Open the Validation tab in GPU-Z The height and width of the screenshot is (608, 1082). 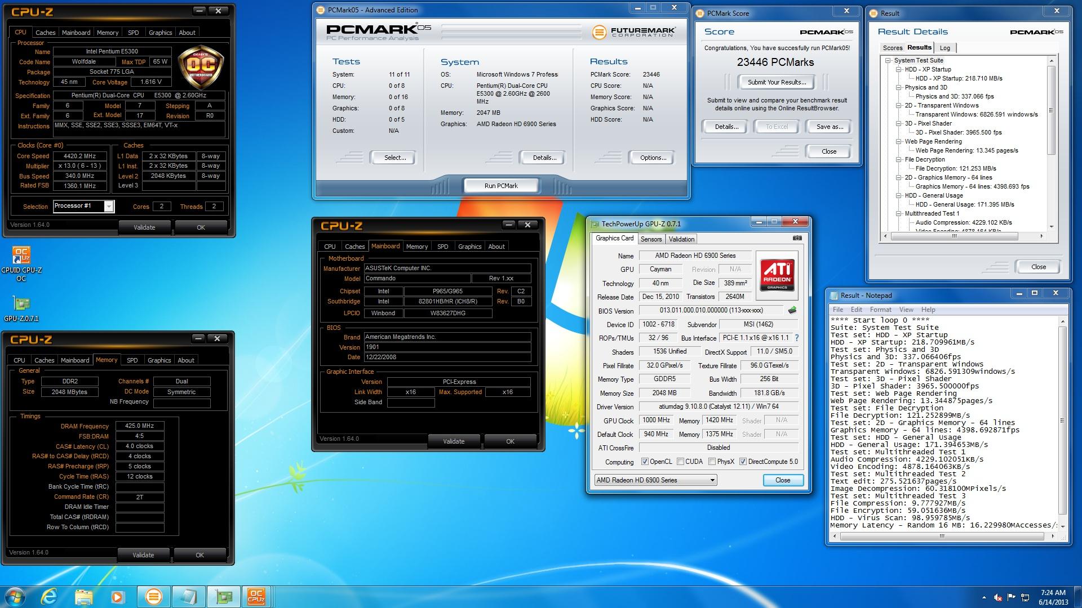(x=681, y=239)
